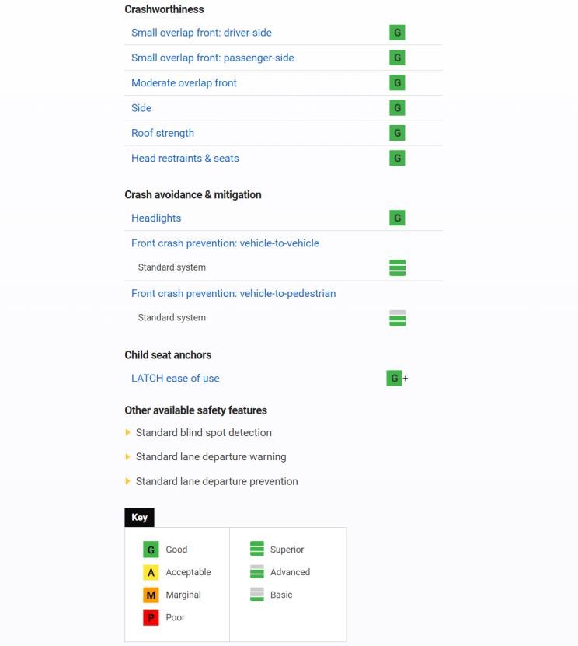Open Front crash prevention: vehicle-to-pedestrian details
This screenshot has height=646, width=578.
(233, 293)
